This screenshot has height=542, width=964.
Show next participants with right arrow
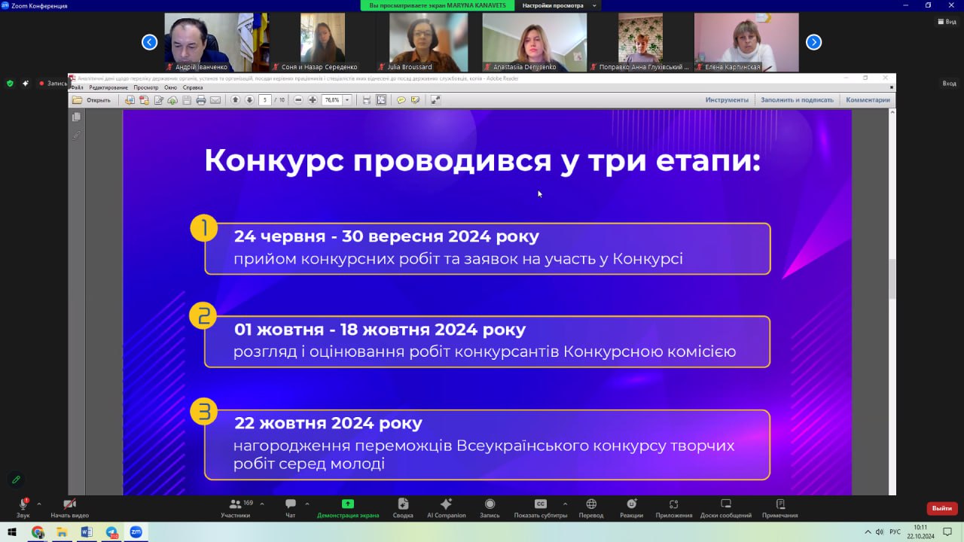tap(813, 42)
